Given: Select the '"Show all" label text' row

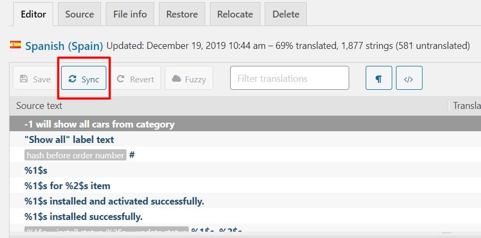Looking at the screenshot, I should point(69,140).
